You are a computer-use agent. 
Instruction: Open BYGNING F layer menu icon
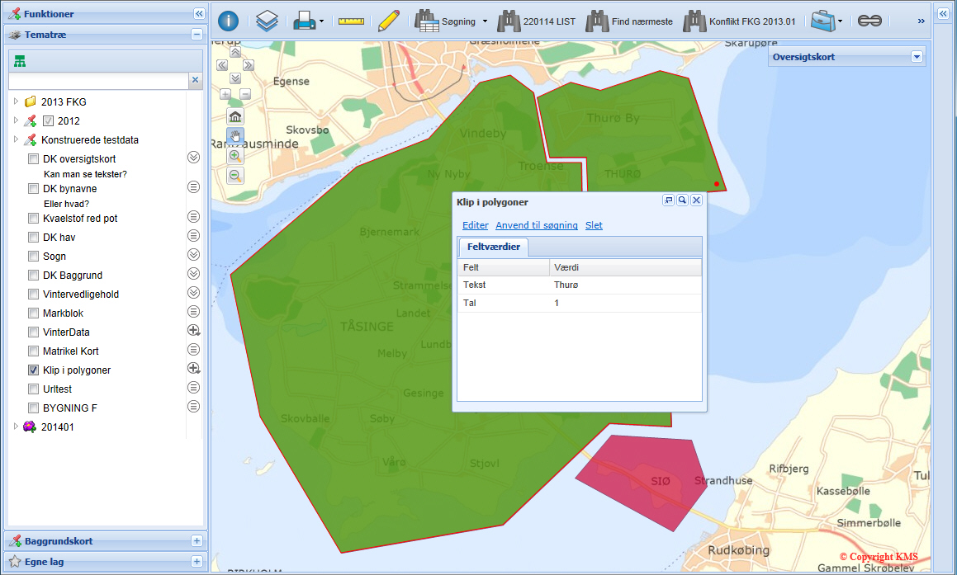tap(193, 406)
